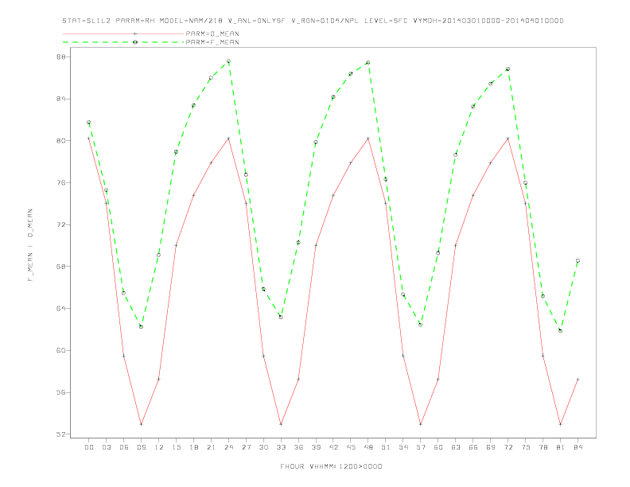Click the circle marker in the F_MEAN legend sample
The image size is (630, 487).
[135, 42]
